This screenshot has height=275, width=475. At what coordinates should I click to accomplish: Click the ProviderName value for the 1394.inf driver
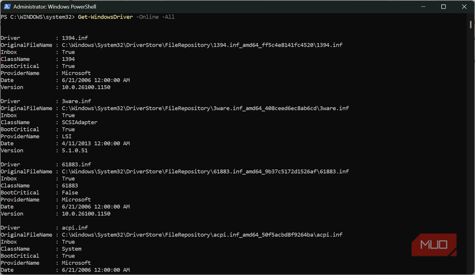click(x=77, y=73)
